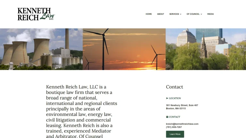Click the Learn More button
Viewport: 246px width, 138px height.
click(x=175, y=134)
